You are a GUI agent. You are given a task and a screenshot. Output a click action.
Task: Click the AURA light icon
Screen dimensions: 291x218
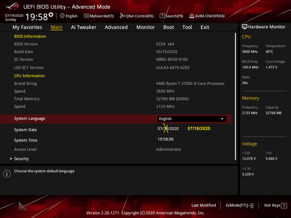coord(192,16)
